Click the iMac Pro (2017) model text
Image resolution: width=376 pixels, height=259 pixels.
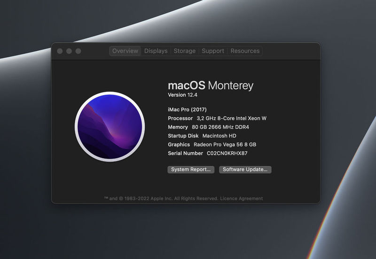pyautogui.click(x=187, y=110)
